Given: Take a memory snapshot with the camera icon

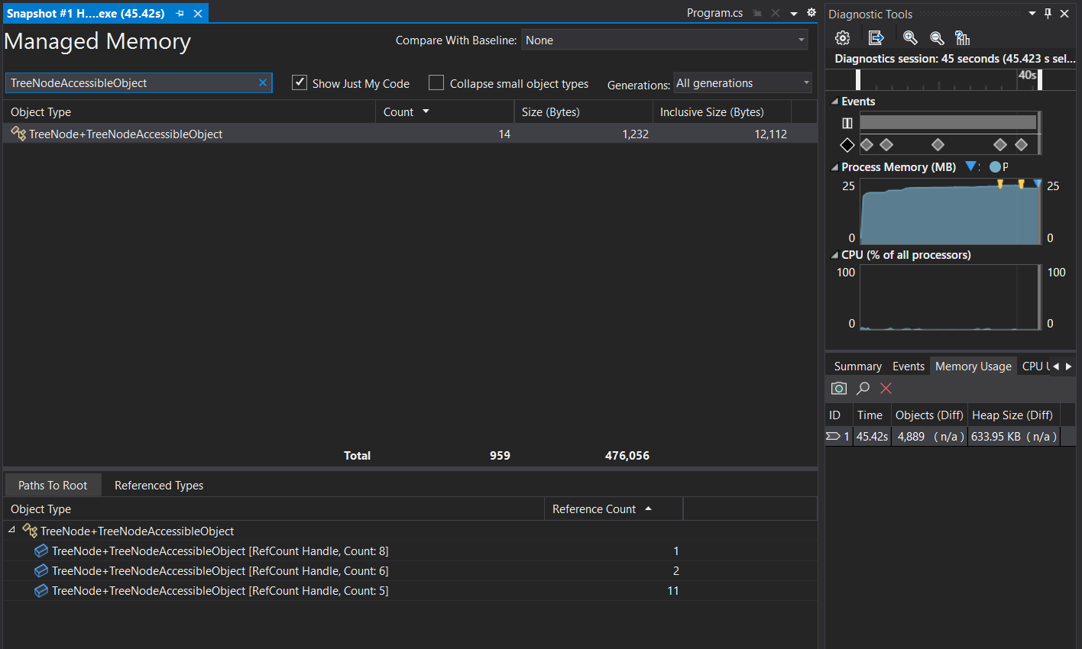Looking at the screenshot, I should (837, 388).
